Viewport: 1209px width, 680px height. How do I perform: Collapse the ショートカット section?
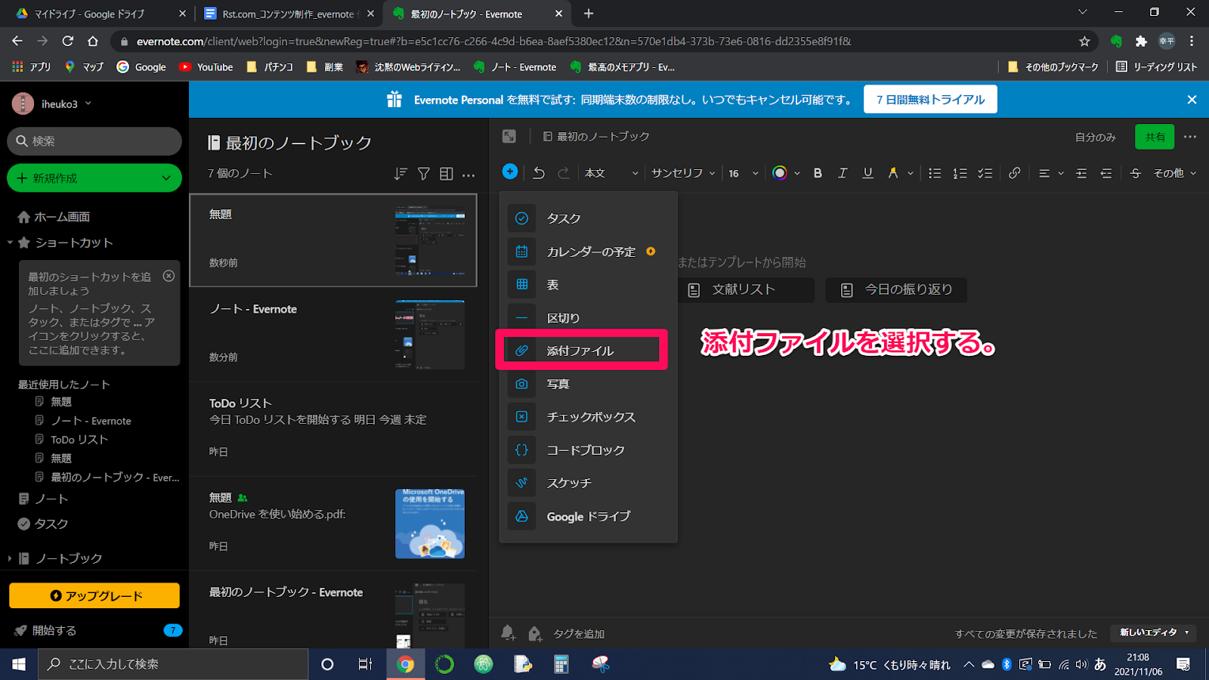(11, 243)
